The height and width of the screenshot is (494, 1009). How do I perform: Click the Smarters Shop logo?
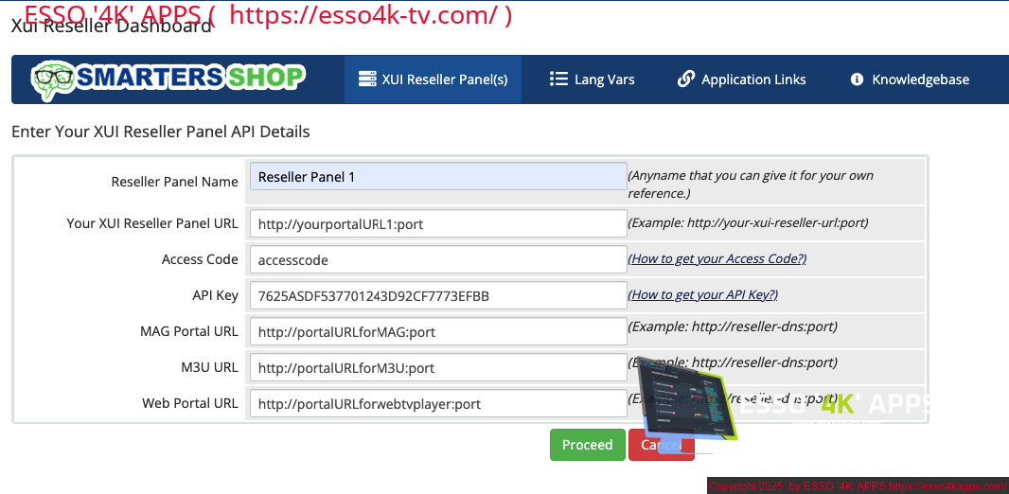(x=168, y=79)
